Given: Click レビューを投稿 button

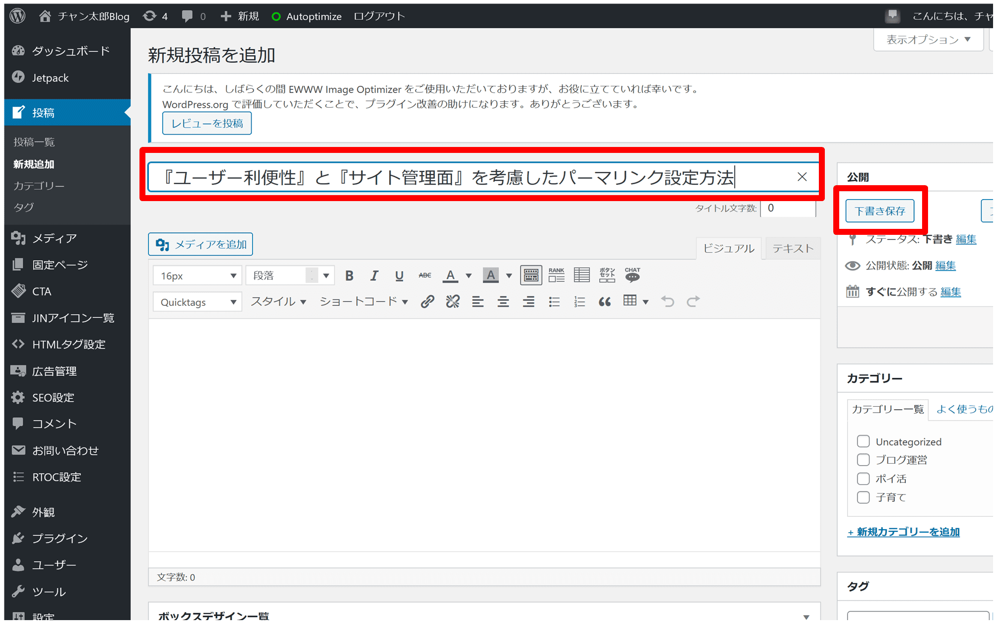Looking at the screenshot, I should click(207, 123).
